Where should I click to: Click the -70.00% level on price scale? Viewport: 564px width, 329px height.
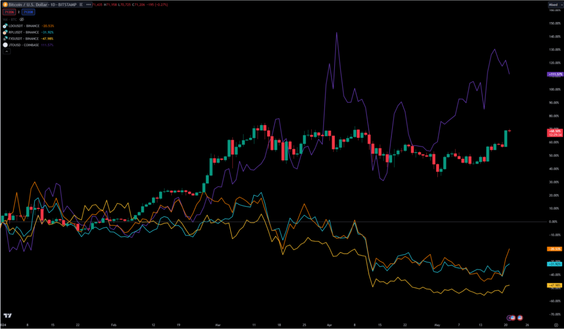555,314
